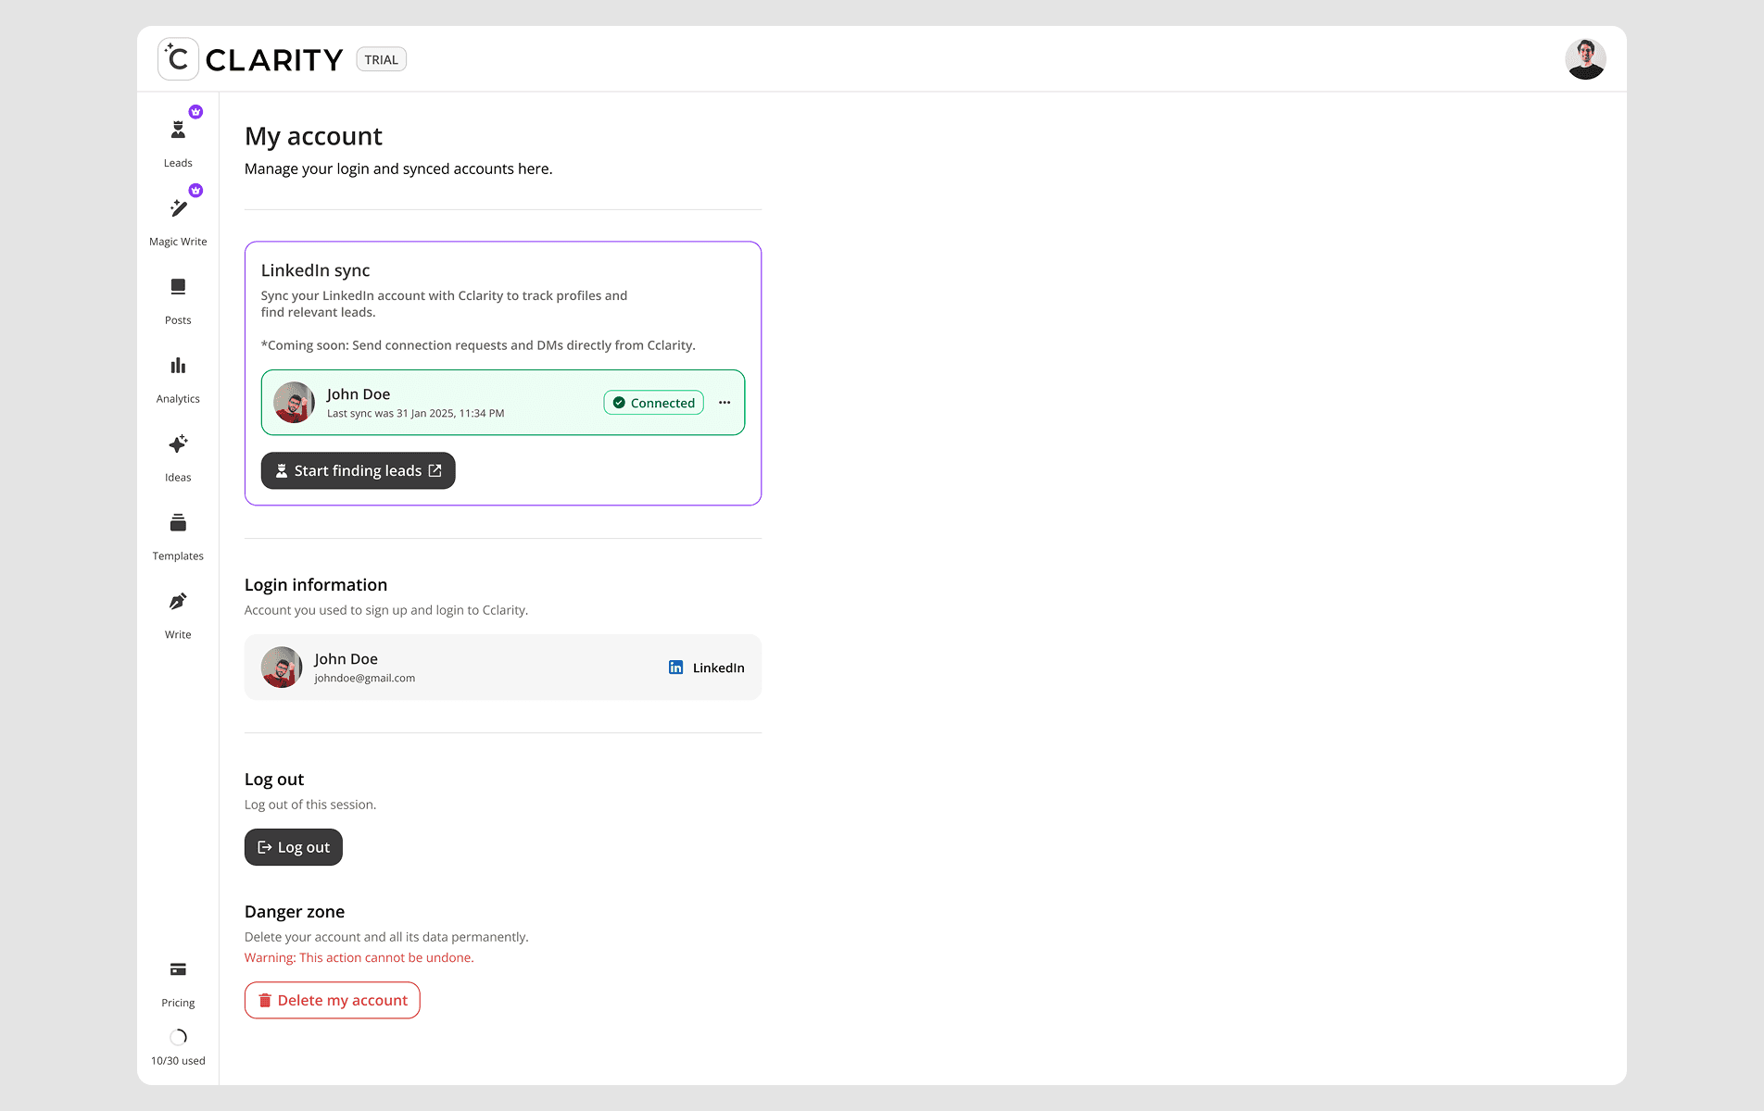Click John Doe avatar in LinkedIn sync card
The height and width of the screenshot is (1111, 1764).
point(294,403)
